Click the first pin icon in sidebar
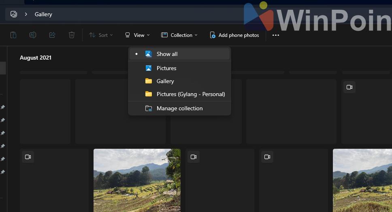 (x=3, y=107)
